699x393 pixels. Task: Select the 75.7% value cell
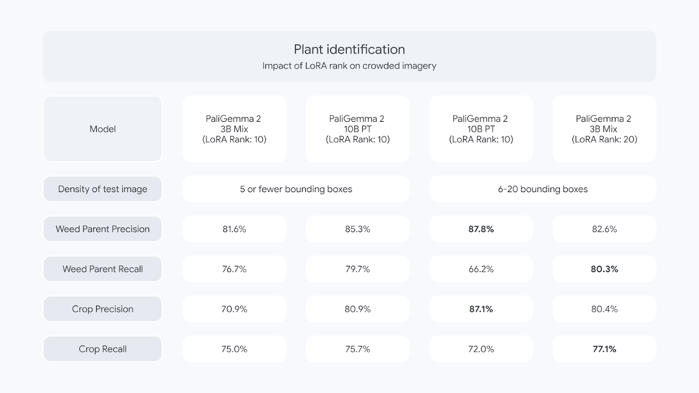[x=358, y=349]
